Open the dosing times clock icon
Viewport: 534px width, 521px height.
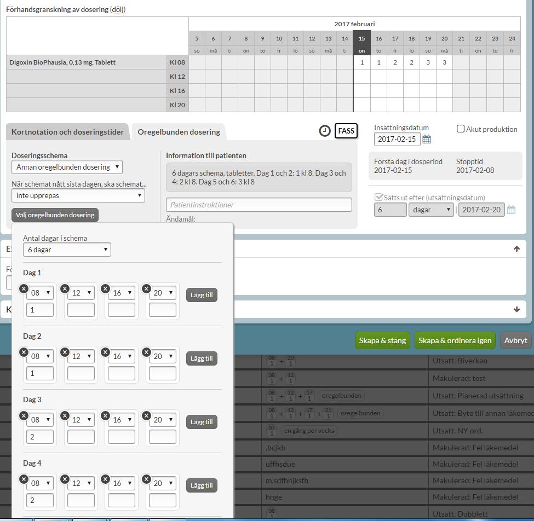pyautogui.click(x=325, y=131)
